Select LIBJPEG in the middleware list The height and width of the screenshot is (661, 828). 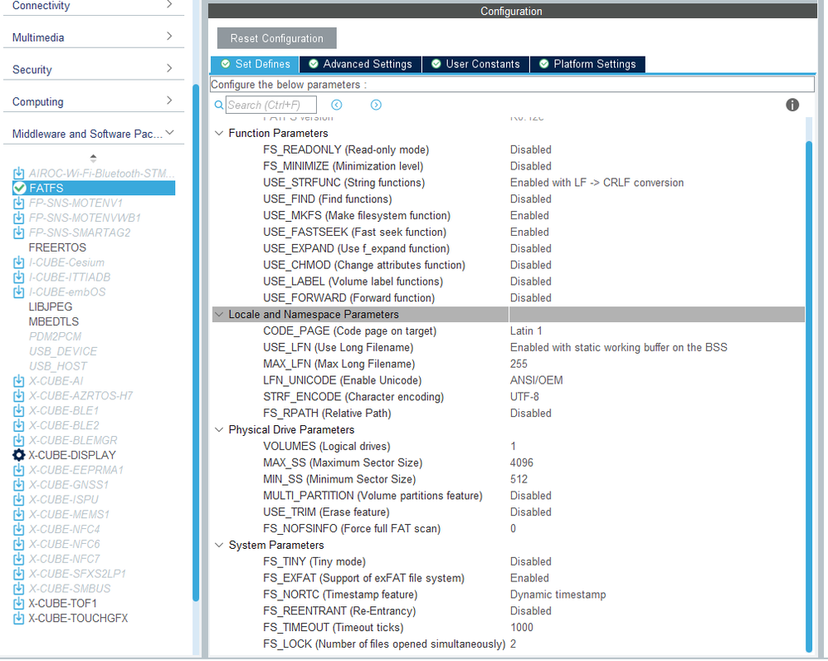click(50, 307)
